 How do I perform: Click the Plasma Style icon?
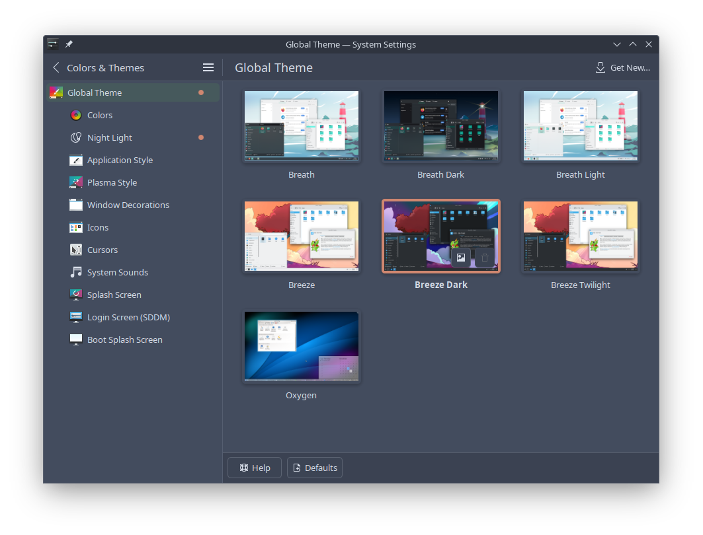[x=76, y=182]
